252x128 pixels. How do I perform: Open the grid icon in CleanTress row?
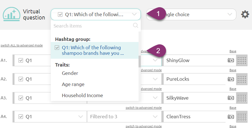241,117
